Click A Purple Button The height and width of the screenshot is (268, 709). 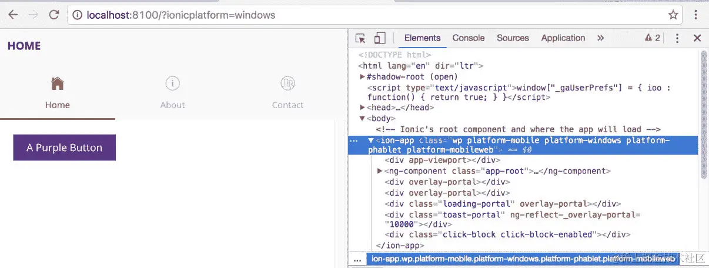(x=65, y=148)
